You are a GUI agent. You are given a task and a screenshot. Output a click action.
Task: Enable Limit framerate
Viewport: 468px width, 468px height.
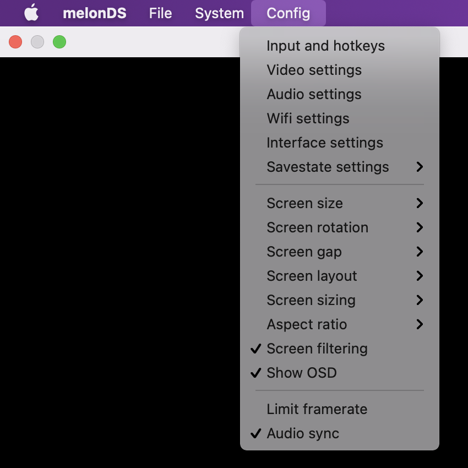(316, 409)
